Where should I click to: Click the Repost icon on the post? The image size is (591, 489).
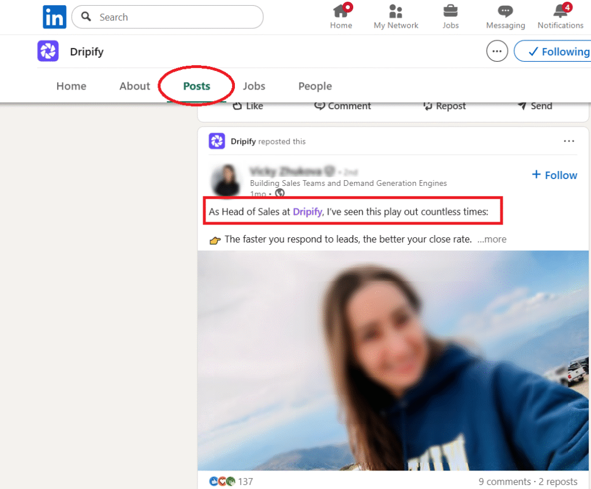[444, 106]
